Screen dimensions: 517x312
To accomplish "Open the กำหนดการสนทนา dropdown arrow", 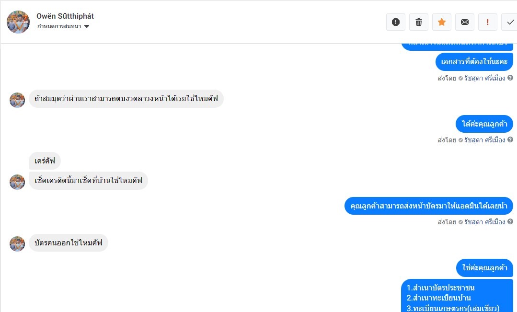I will point(87,26).
